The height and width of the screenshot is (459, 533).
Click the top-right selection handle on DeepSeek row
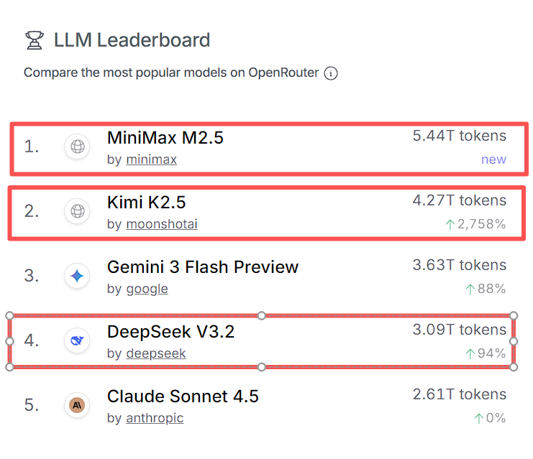(x=514, y=315)
